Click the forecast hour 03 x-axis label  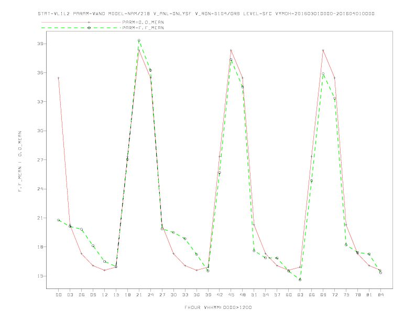(x=70, y=295)
